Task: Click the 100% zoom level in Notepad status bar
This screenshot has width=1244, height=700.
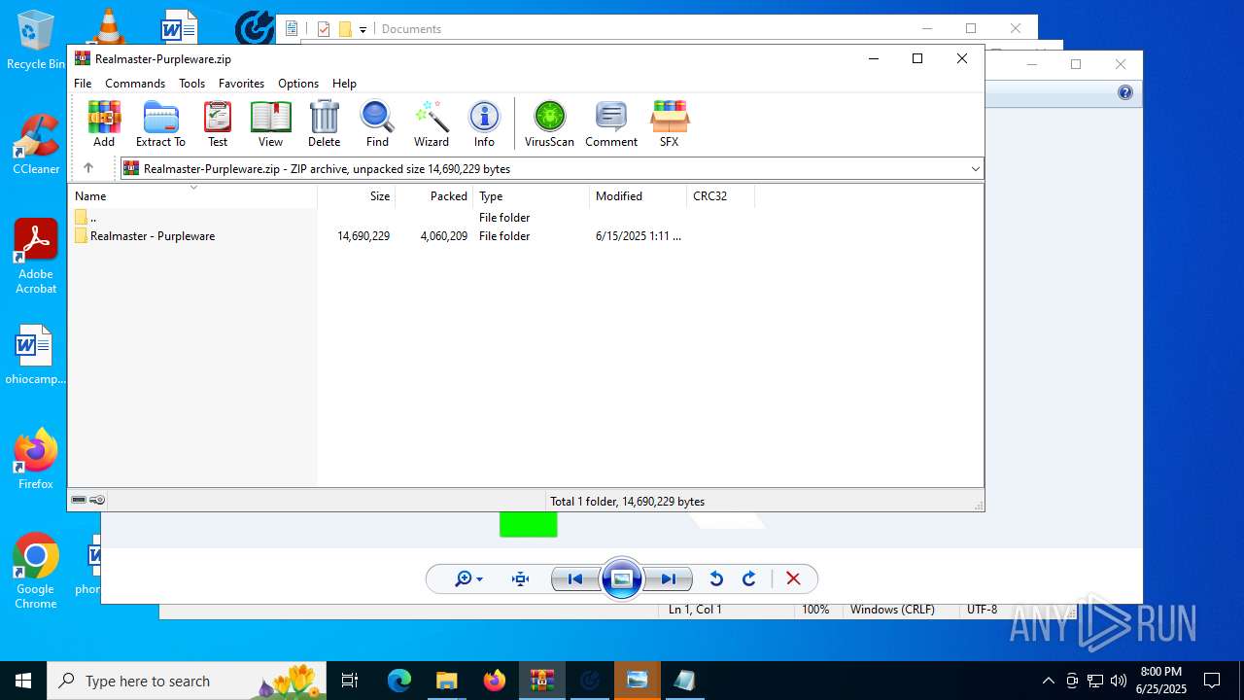Action: pyautogui.click(x=815, y=610)
